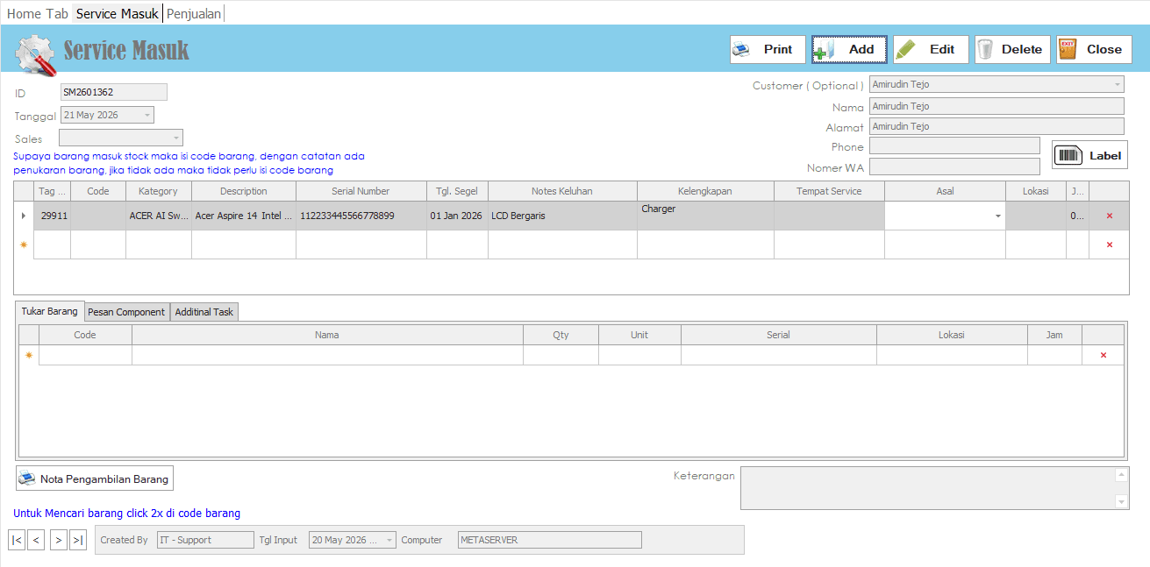Click the Kategory column header
The width and height of the screenshot is (1150, 567).
point(158,191)
